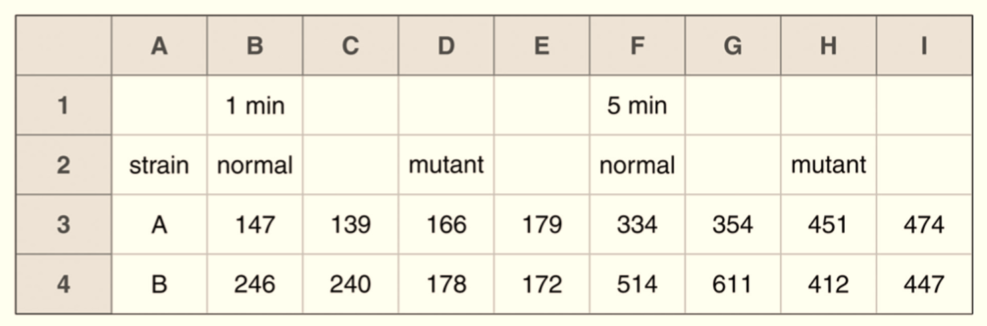Screen dimensions: 987x326
Task: Select row header 4
Action: [64, 284]
